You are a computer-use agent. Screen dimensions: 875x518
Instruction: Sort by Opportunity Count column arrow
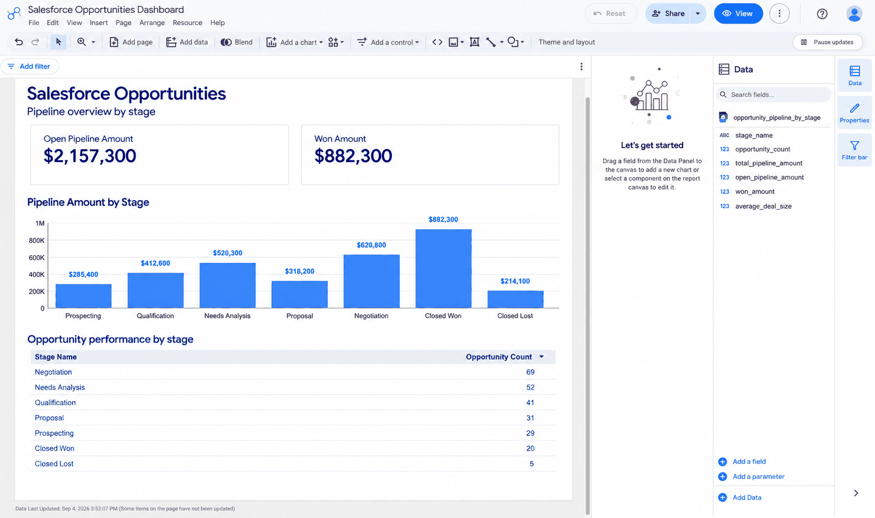(x=541, y=357)
